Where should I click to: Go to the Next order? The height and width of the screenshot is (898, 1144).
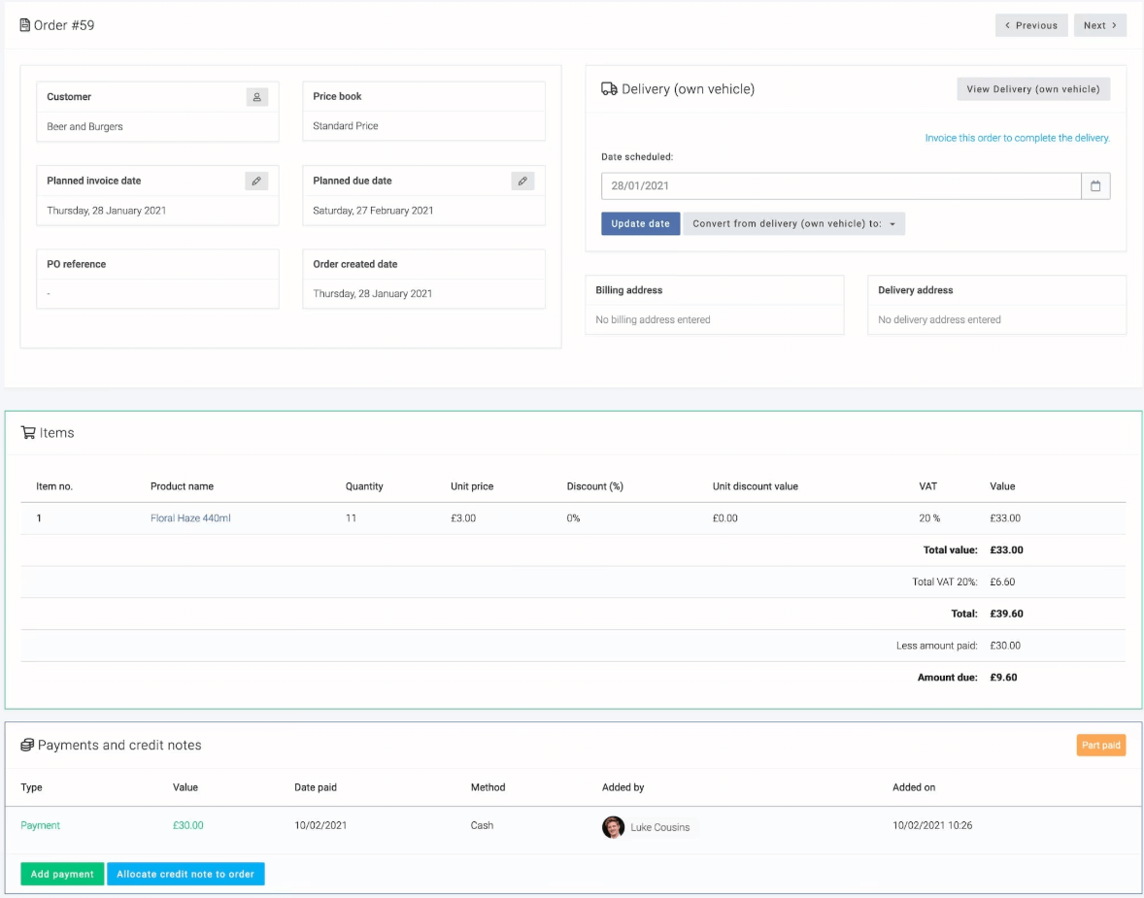(x=1100, y=24)
